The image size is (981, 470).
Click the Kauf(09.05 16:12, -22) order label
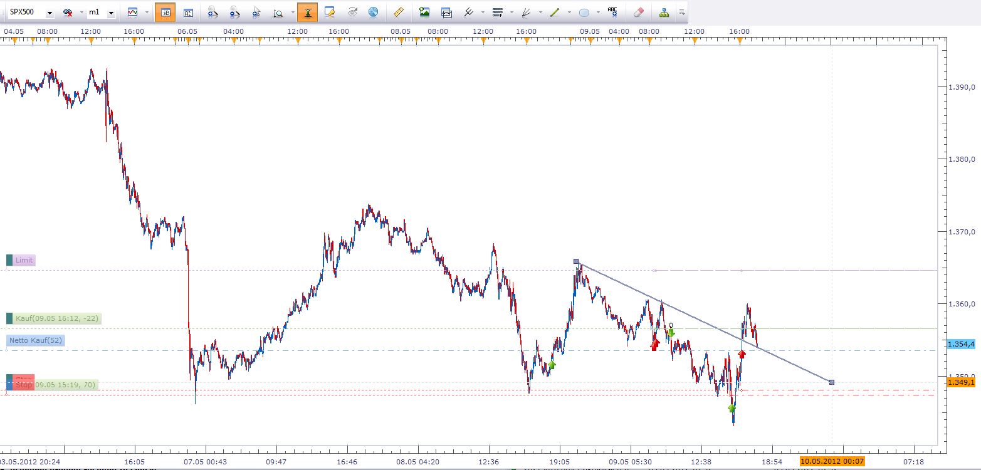pos(57,318)
